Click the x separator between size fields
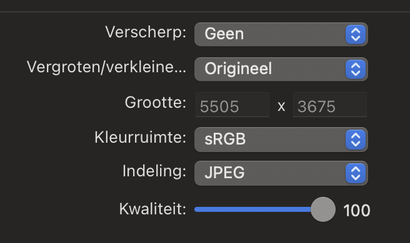This screenshot has height=243, width=410. (281, 107)
